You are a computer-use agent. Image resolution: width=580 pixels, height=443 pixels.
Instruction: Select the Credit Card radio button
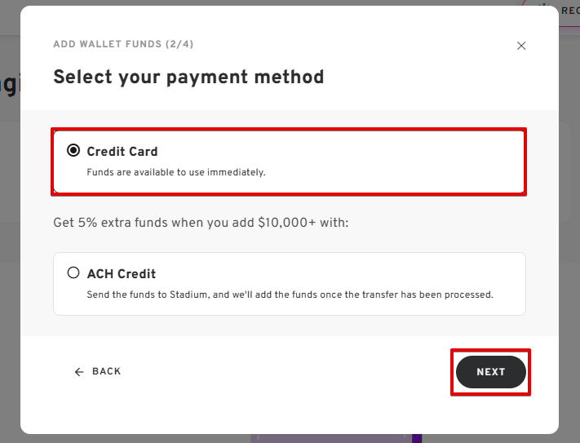(73, 151)
